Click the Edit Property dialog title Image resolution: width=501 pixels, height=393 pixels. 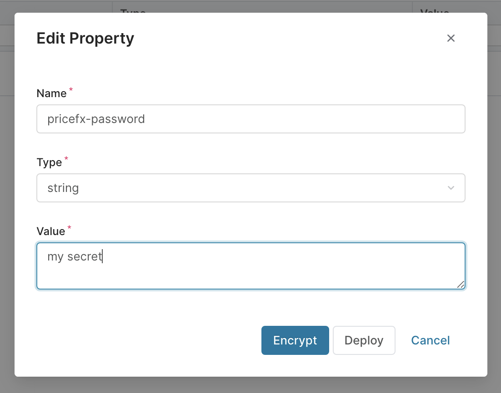point(85,38)
